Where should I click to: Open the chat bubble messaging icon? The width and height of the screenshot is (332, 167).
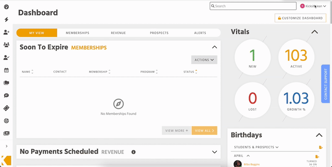coord(6,96)
